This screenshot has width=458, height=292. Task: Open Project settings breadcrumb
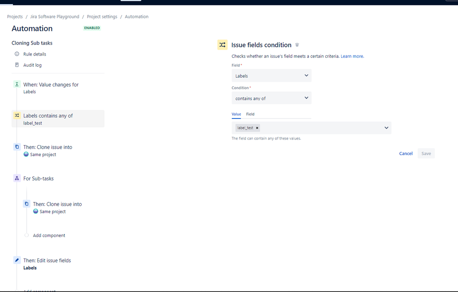point(102,17)
